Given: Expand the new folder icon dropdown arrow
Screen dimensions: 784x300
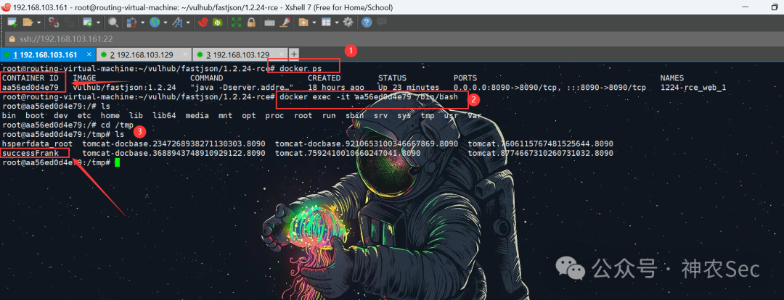Looking at the screenshot, I should [x=314, y=22].
